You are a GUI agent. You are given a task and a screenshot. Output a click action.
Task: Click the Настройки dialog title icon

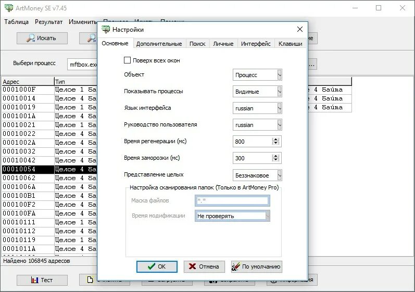point(106,29)
